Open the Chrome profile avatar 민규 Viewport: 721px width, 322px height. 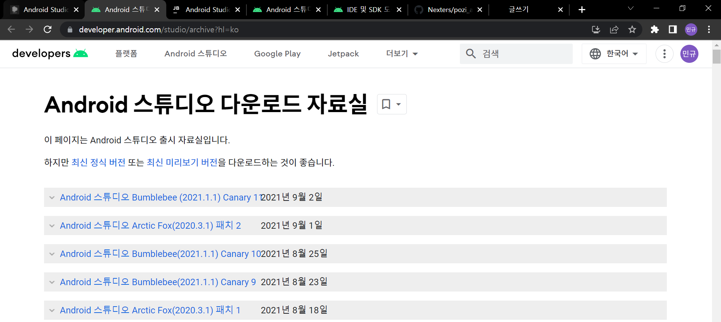click(691, 29)
